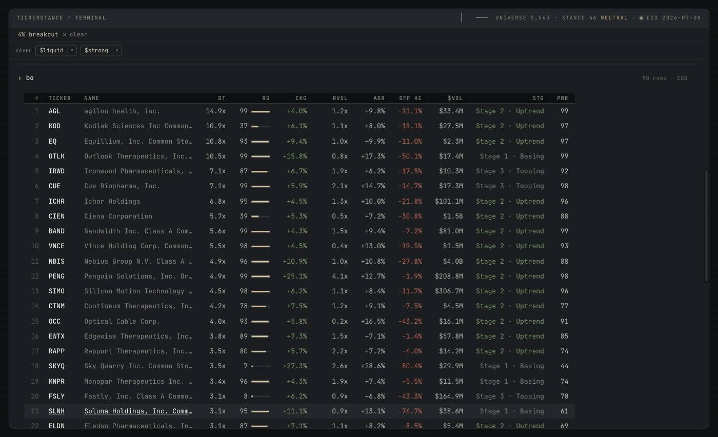Apply the $liquid saved screen

pyautogui.click(x=51, y=50)
